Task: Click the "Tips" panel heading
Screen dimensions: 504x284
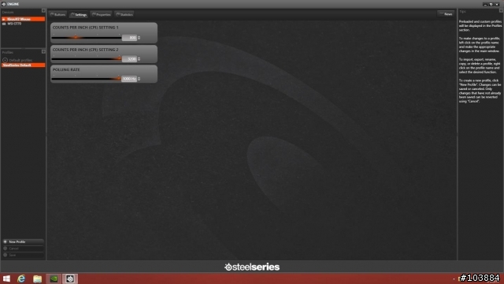Action: pos(462,12)
